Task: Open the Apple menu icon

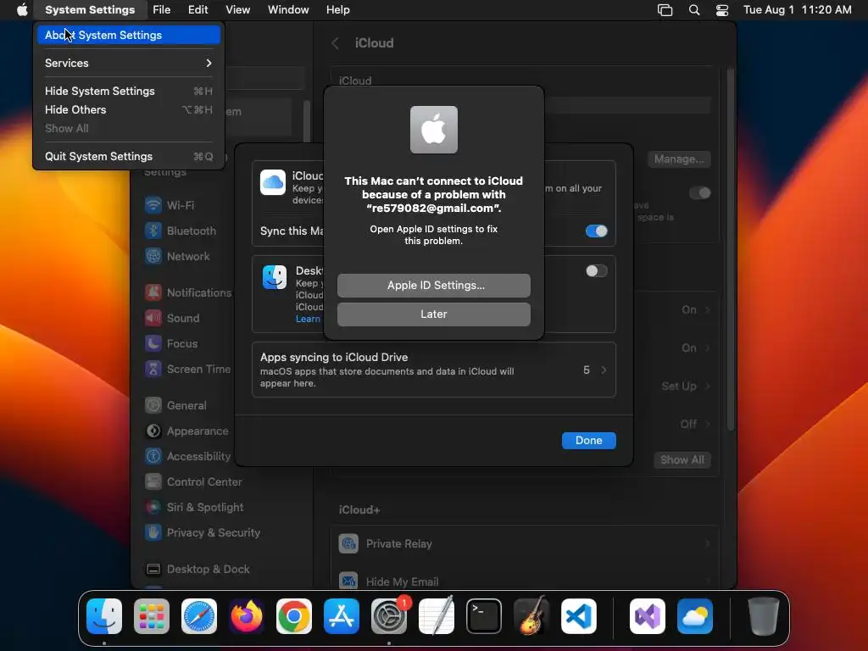Action: pos(22,10)
